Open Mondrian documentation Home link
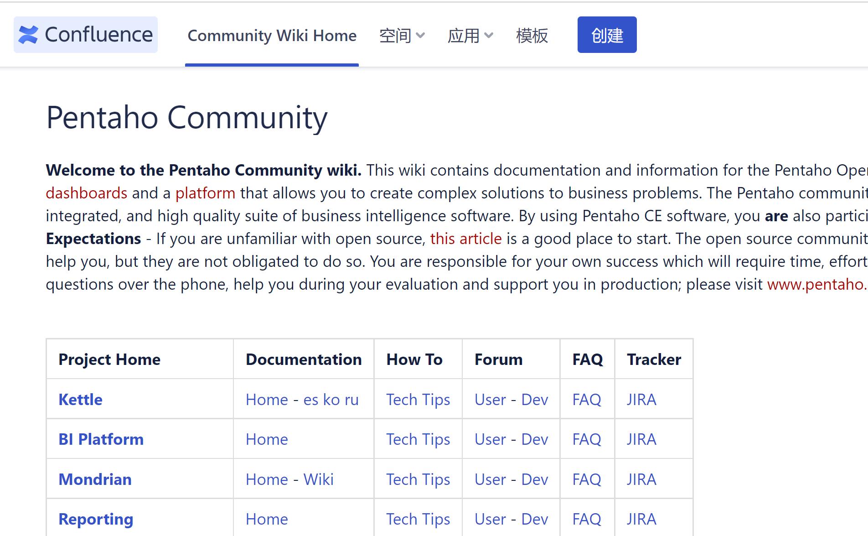 pos(267,479)
